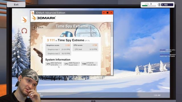Close the 3DMark Advanced Edition window
The height and width of the screenshot is (102, 182).
(111, 12)
